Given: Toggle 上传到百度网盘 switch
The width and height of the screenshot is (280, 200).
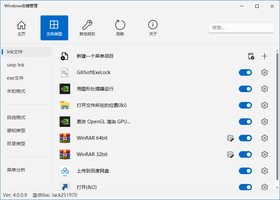Looking at the screenshot, I should click(245, 171).
